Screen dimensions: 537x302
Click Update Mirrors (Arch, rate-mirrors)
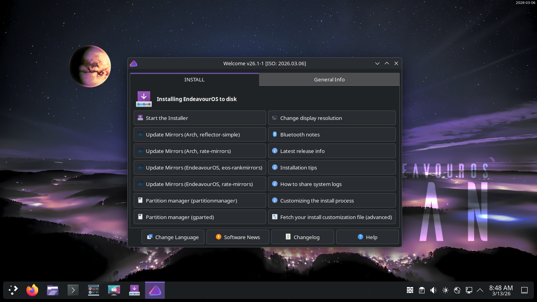pos(200,151)
